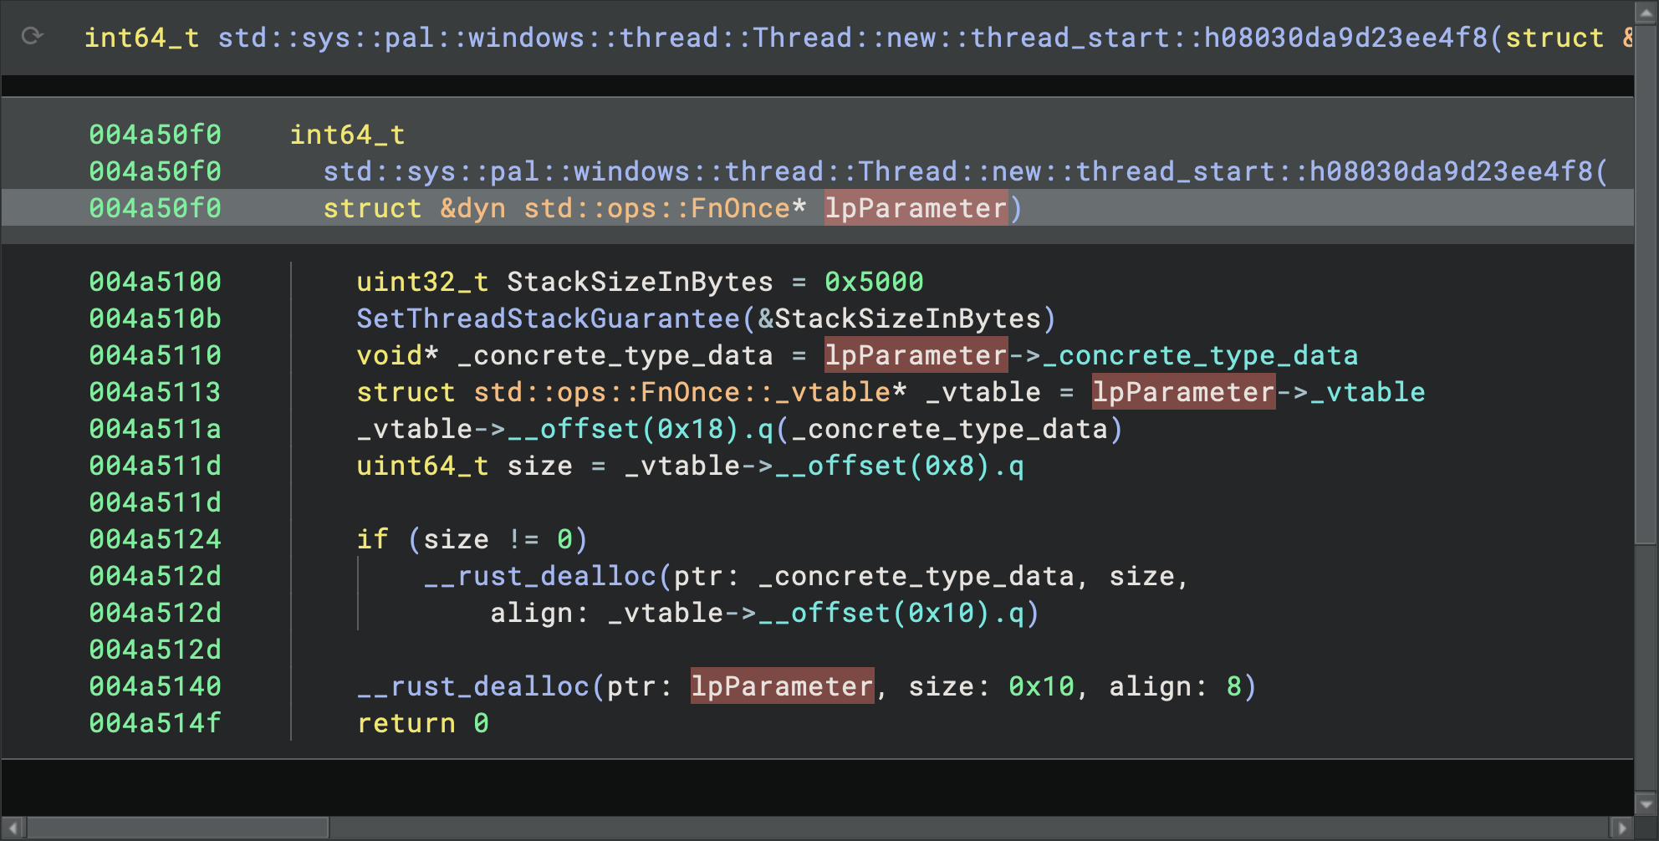This screenshot has width=1659, height=841.
Task: Select __rust_dealloc call at address 004a5140
Action: click(473, 686)
